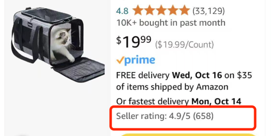Click the 4.8 rating number
The image size is (272, 136).
point(122,11)
